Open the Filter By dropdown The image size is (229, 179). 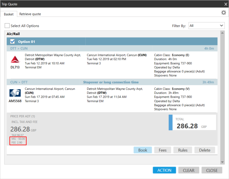[x=207, y=26]
